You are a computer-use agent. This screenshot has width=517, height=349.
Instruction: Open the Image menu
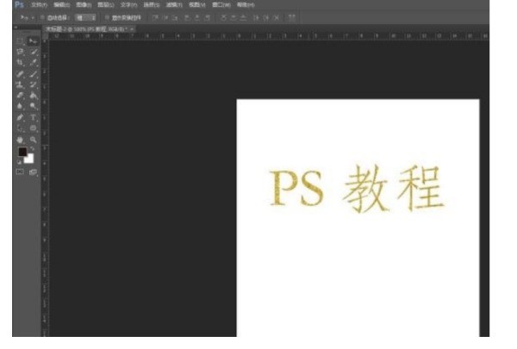[x=84, y=4]
